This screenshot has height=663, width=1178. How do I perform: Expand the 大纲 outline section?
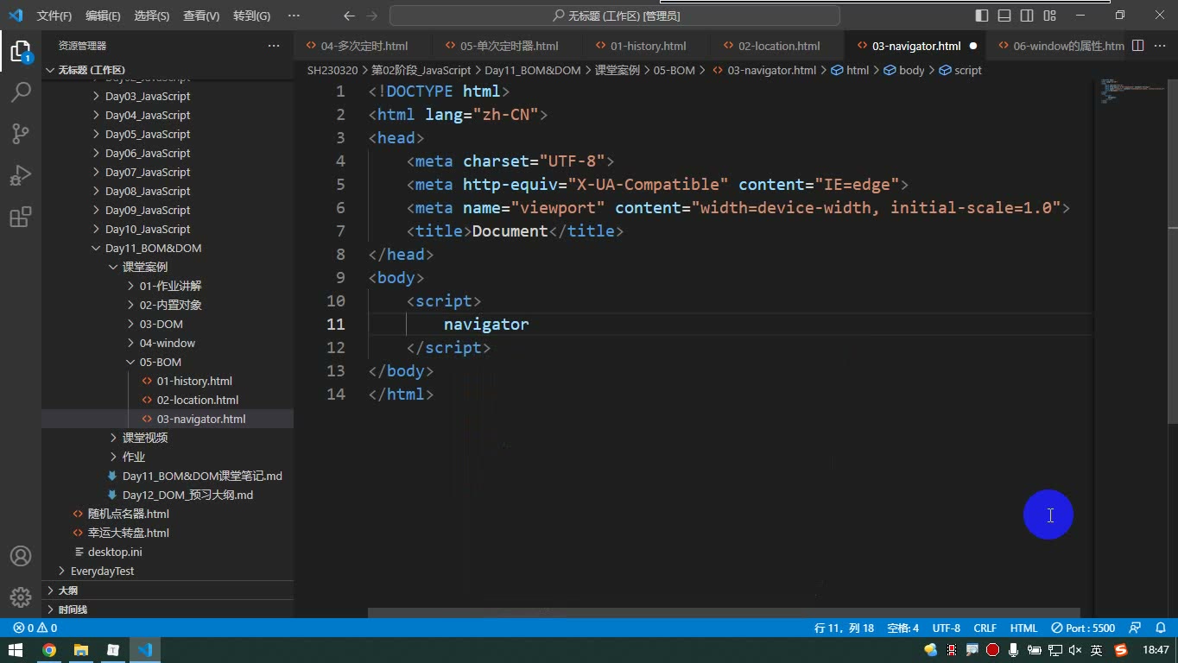pyautogui.click(x=67, y=590)
